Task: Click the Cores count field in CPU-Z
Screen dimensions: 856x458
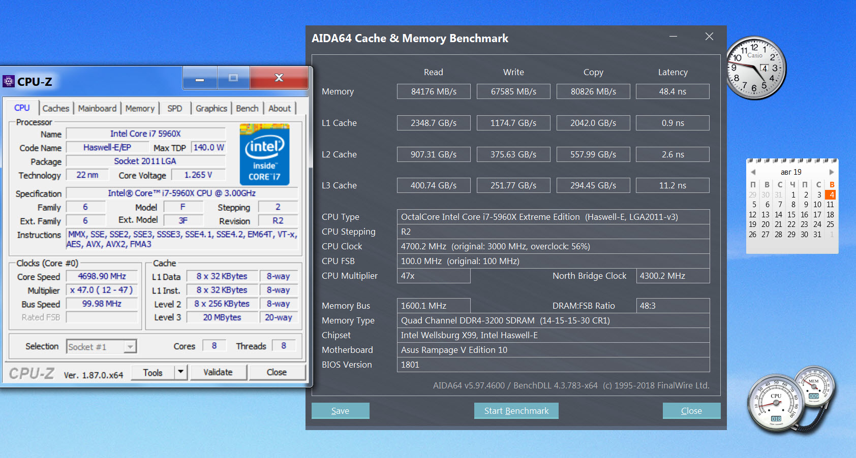Action: point(214,346)
